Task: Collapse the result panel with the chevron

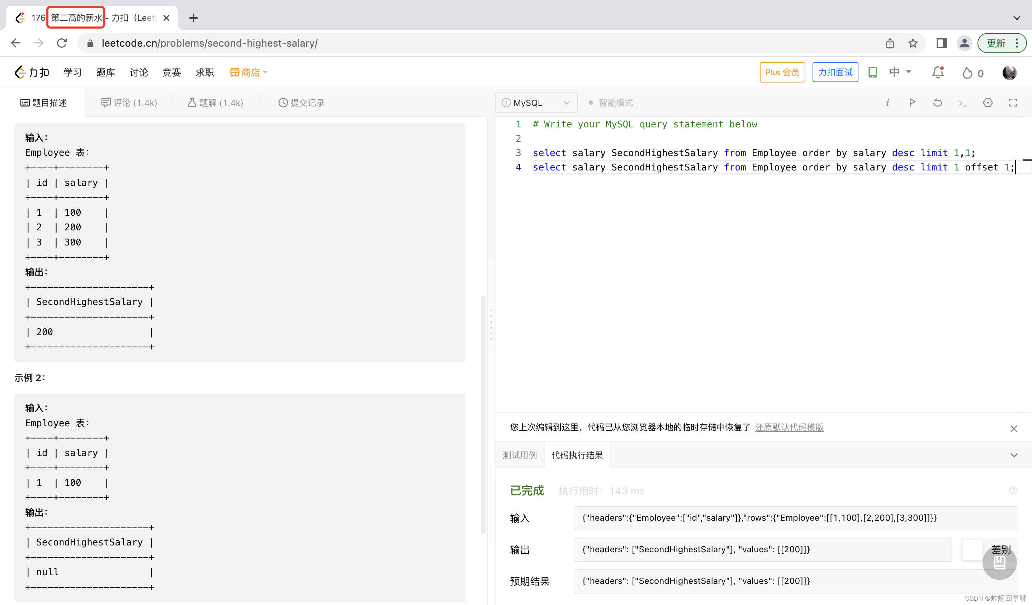Action: [x=1014, y=455]
